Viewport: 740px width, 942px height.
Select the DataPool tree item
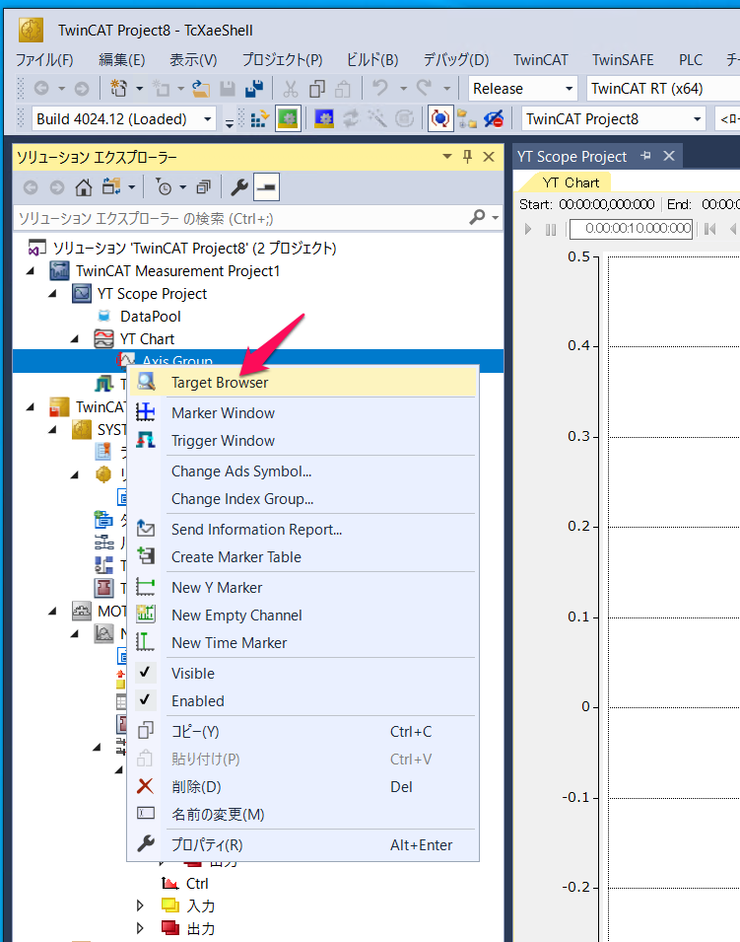coord(150,316)
